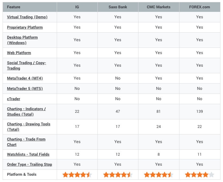Select the CMC Markets column header
223x182 pixels.
click(x=159, y=7)
